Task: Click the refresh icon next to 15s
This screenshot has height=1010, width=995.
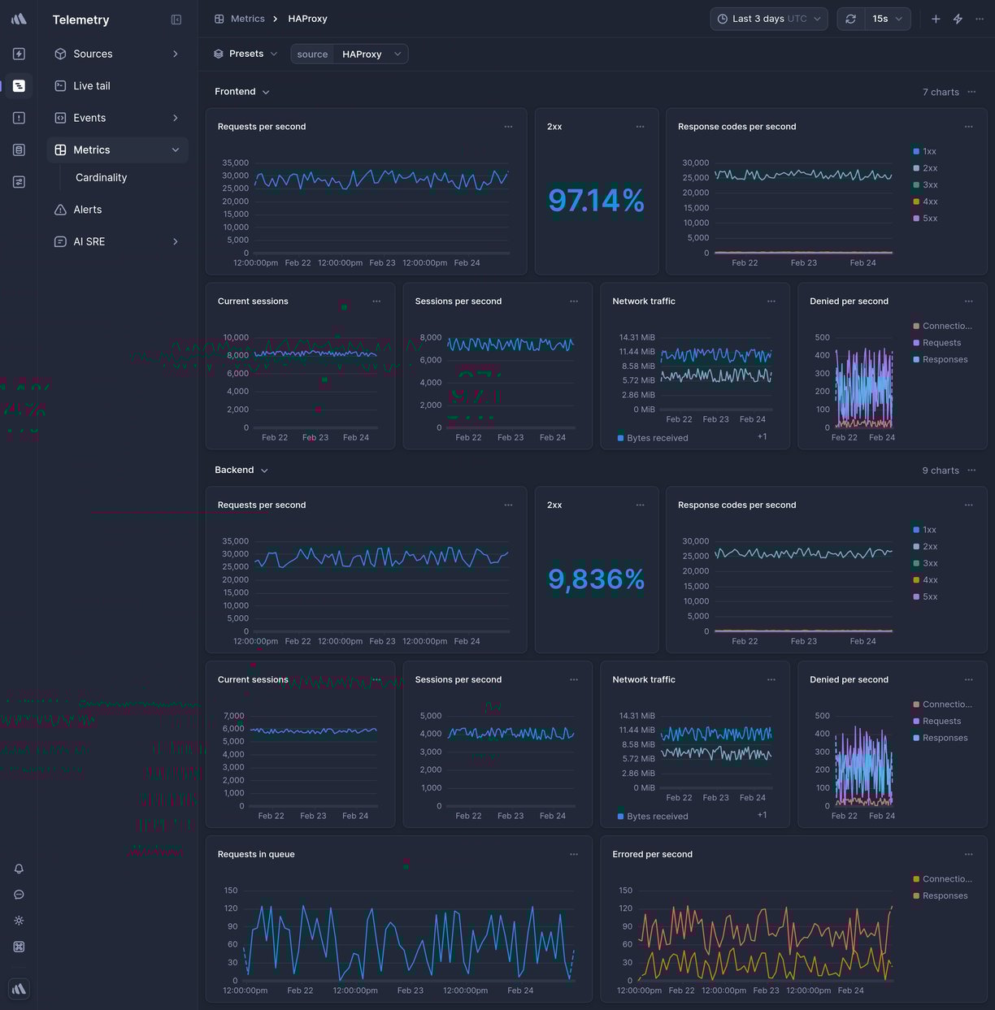Action: tap(850, 18)
